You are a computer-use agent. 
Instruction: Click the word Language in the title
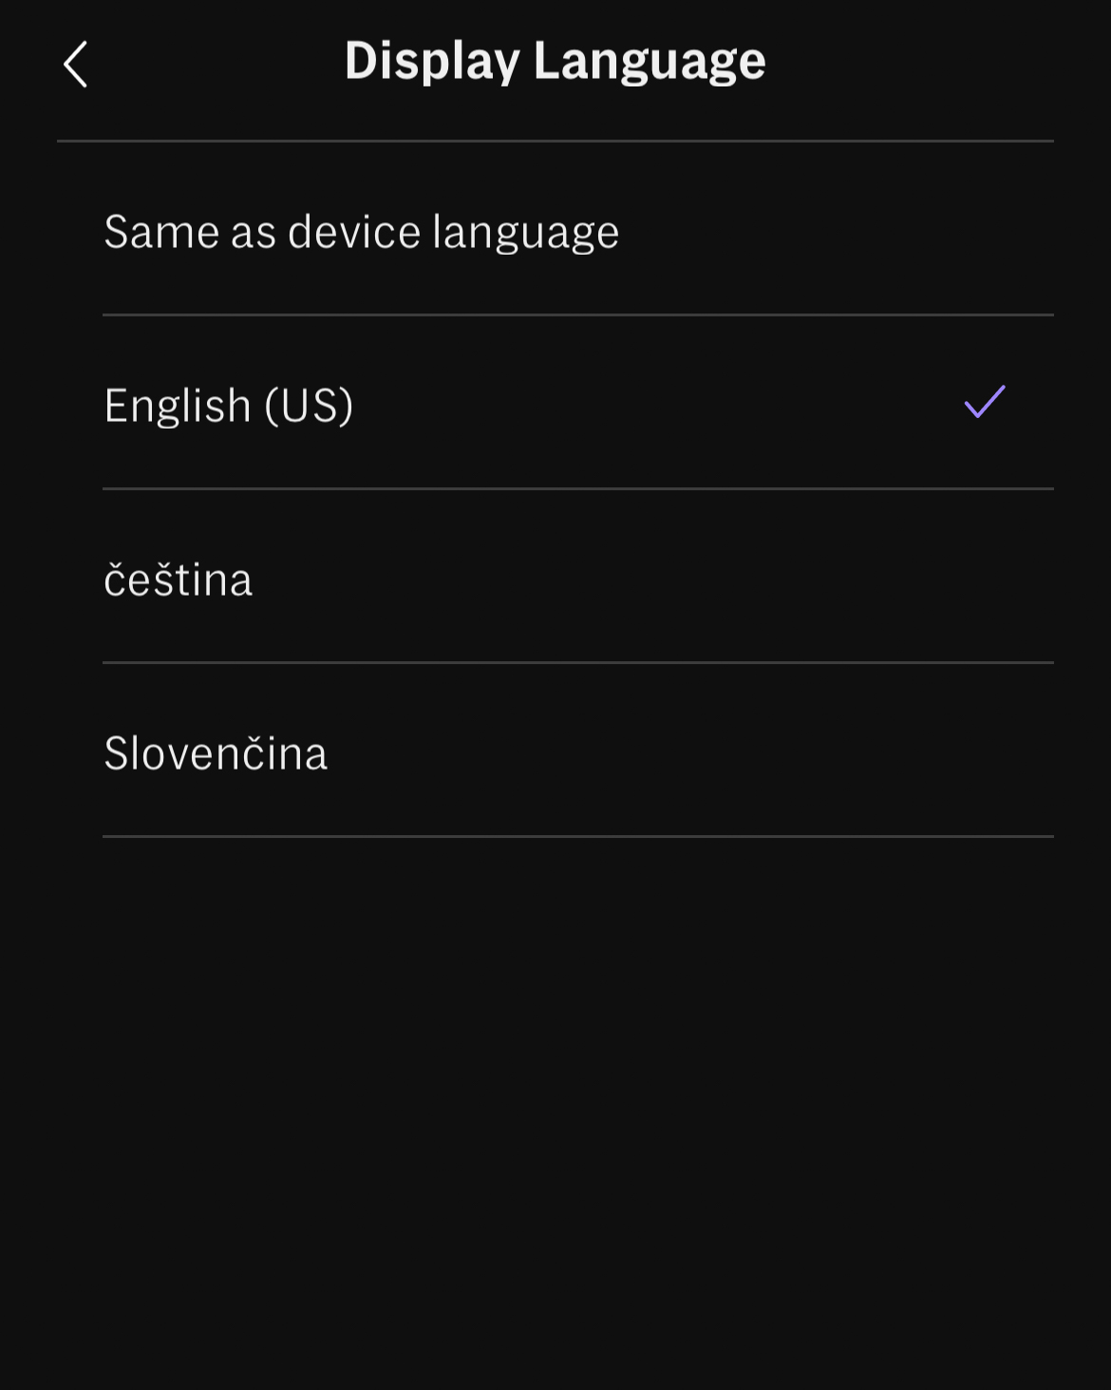point(650,62)
